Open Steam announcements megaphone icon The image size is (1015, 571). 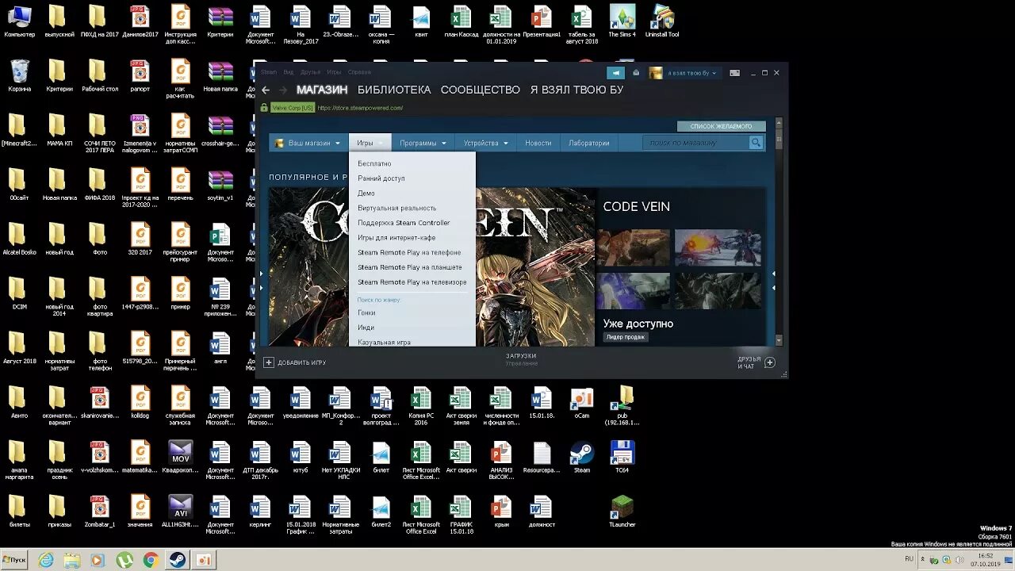click(616, 73)
